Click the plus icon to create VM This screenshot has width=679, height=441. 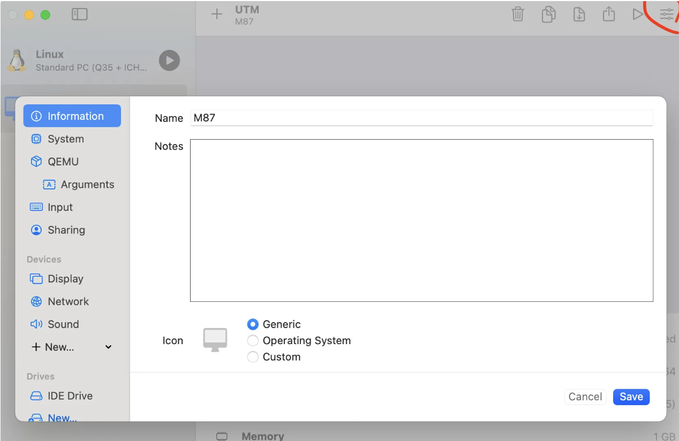pyautogui.click(x=216, y=14)
